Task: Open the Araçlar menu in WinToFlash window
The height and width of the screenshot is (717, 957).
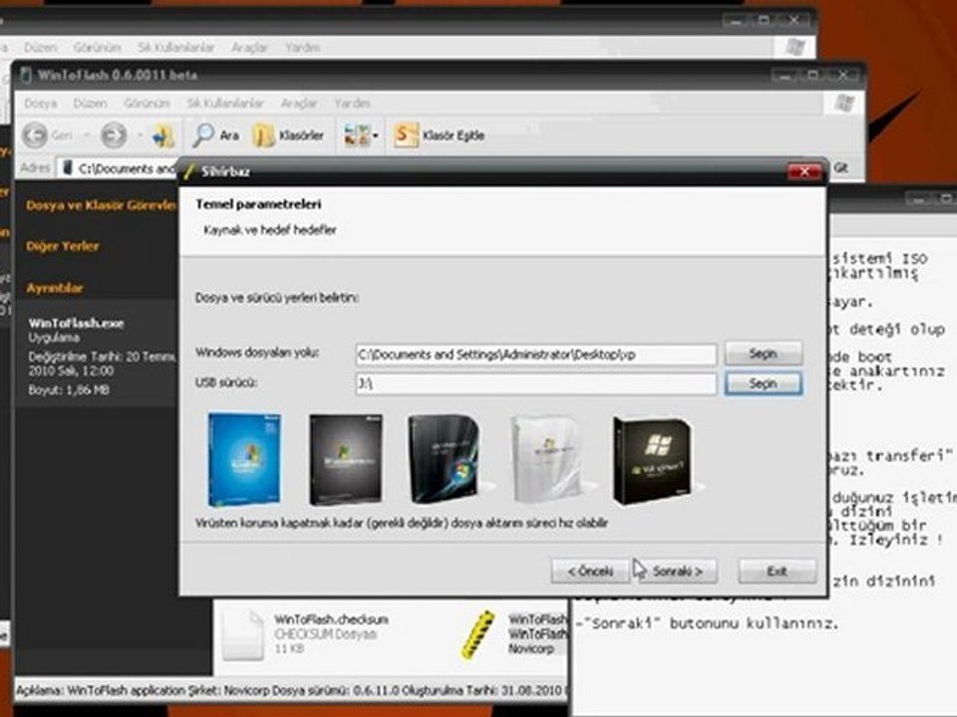Action: coord(299,104)
